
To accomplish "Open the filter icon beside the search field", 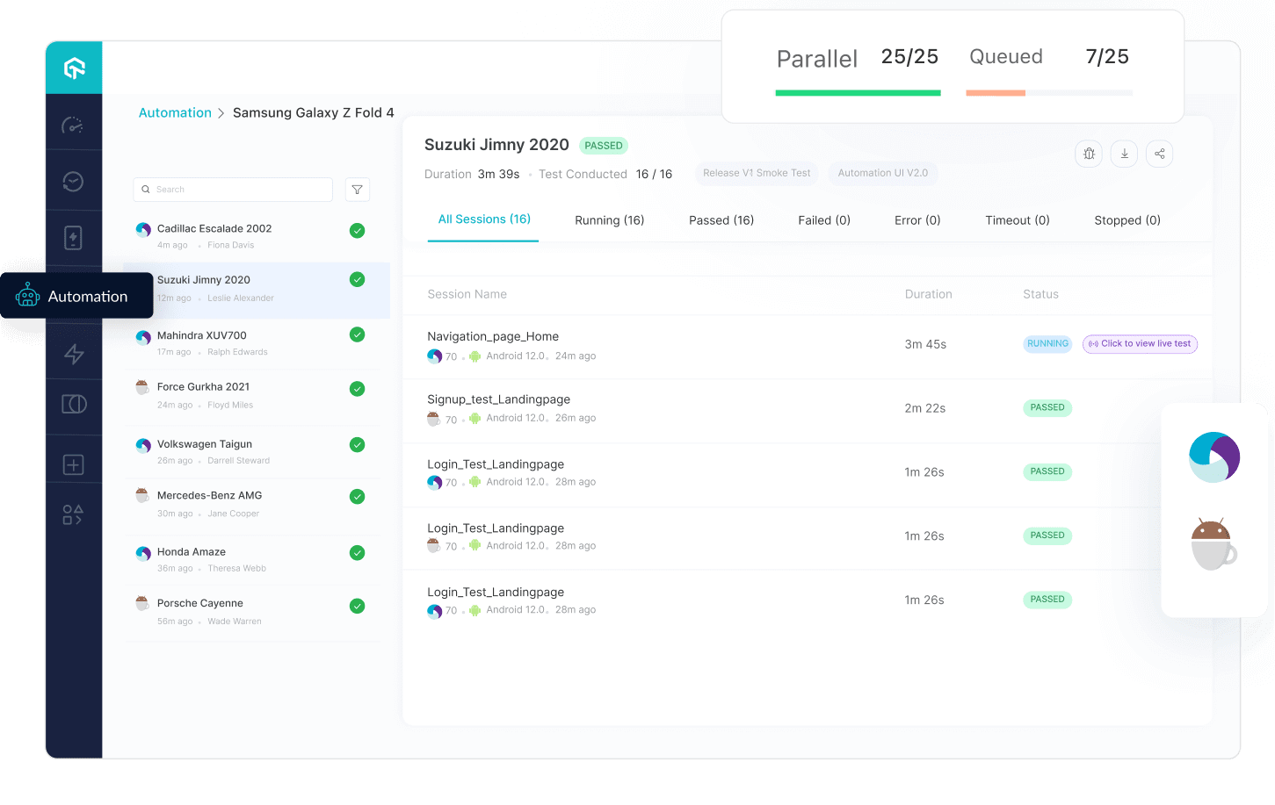I will point(357,189).
